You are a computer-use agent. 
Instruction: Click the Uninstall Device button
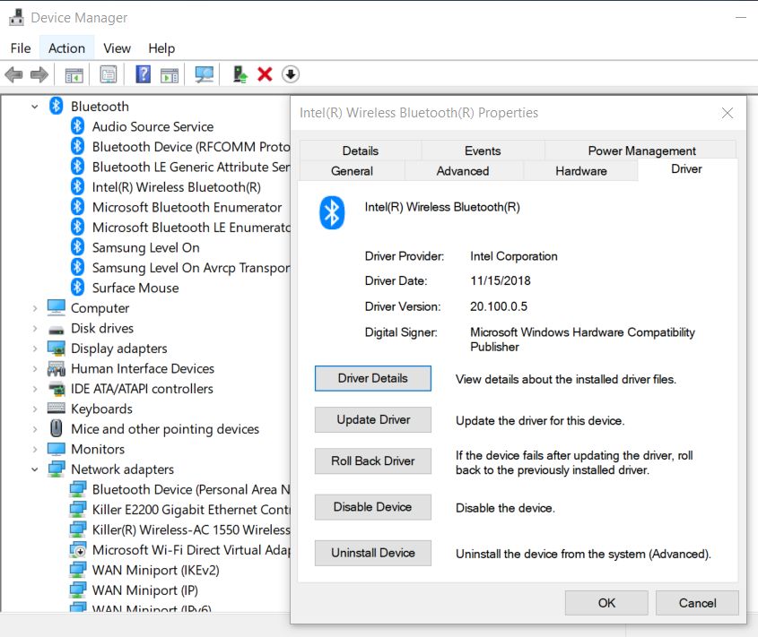coord(372,553)
